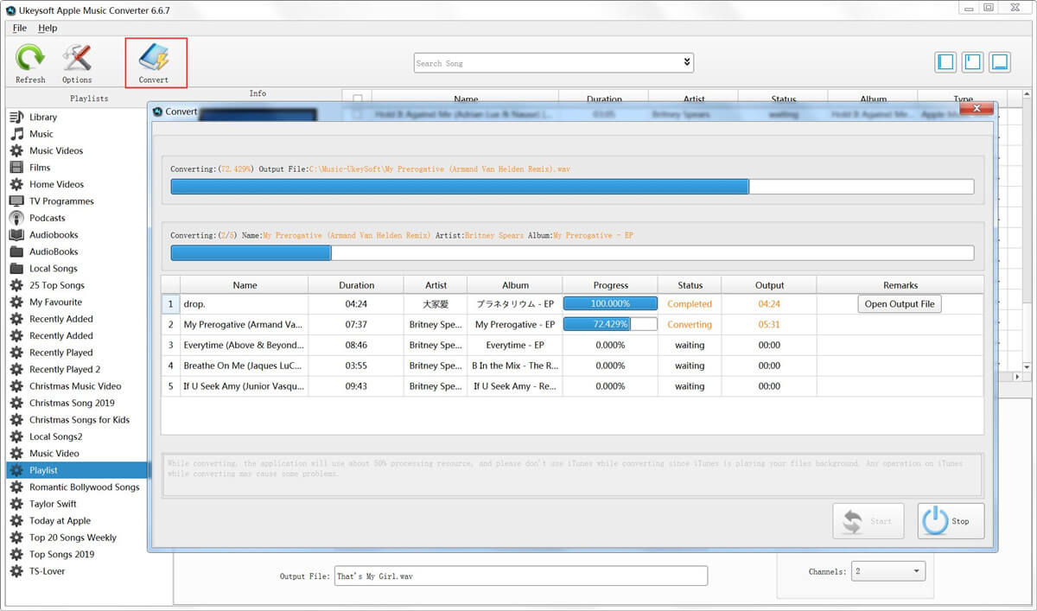This screenshot has height=611, width=1037.
Task: Click the Remarks column header
Action: point(900,285)
